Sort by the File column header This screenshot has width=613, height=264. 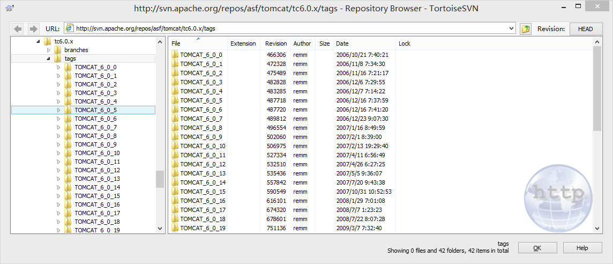198,43
